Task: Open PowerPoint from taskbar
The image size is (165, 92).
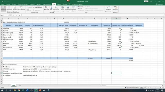Action: point(40,90)
